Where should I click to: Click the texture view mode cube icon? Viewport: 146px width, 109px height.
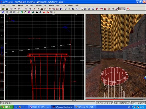[x=69, y=9]
